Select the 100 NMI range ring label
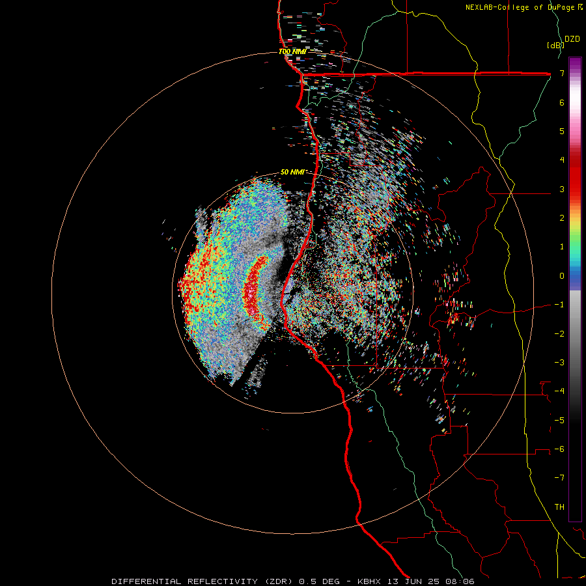The height and width of the screenshot is (586, 586). [x=292, y=51]
